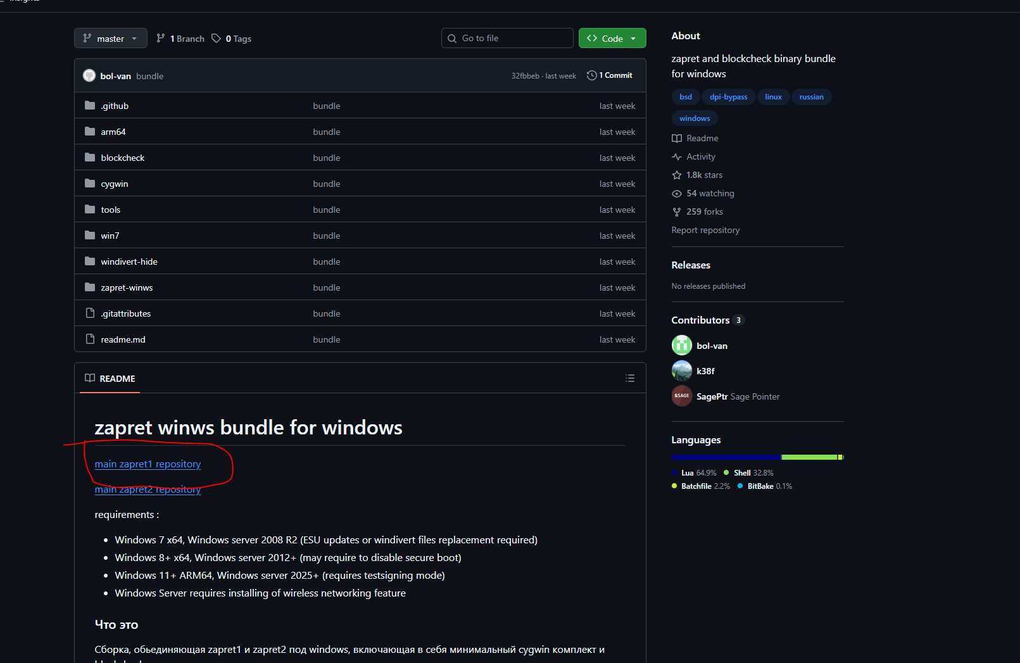The image size is (1020, 663).
Task: Open k38f contributor avatar
Action: pos(682,370)
